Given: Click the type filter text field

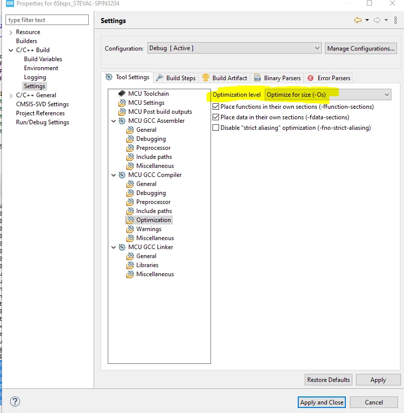Looking at the screenshot, I should click(x=47, y=20).
